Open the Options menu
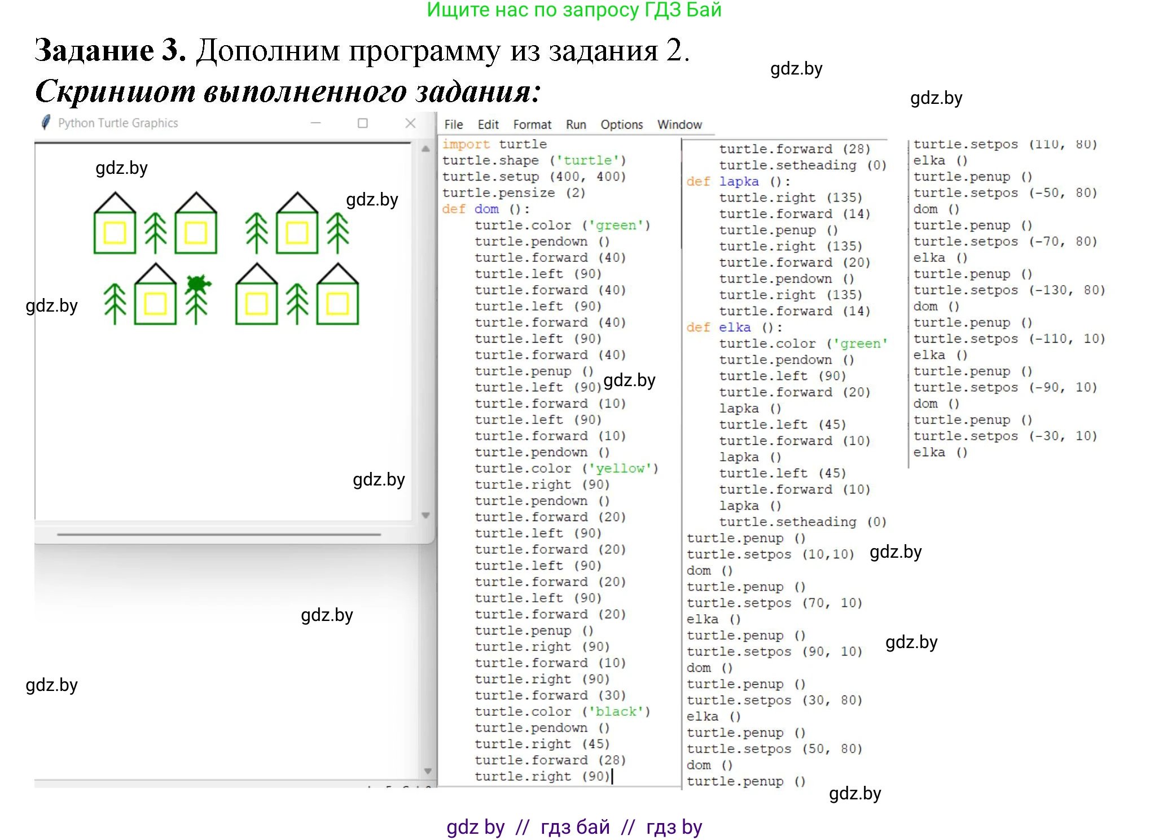This screenshot has width=1150, height=840. [621, 124]
